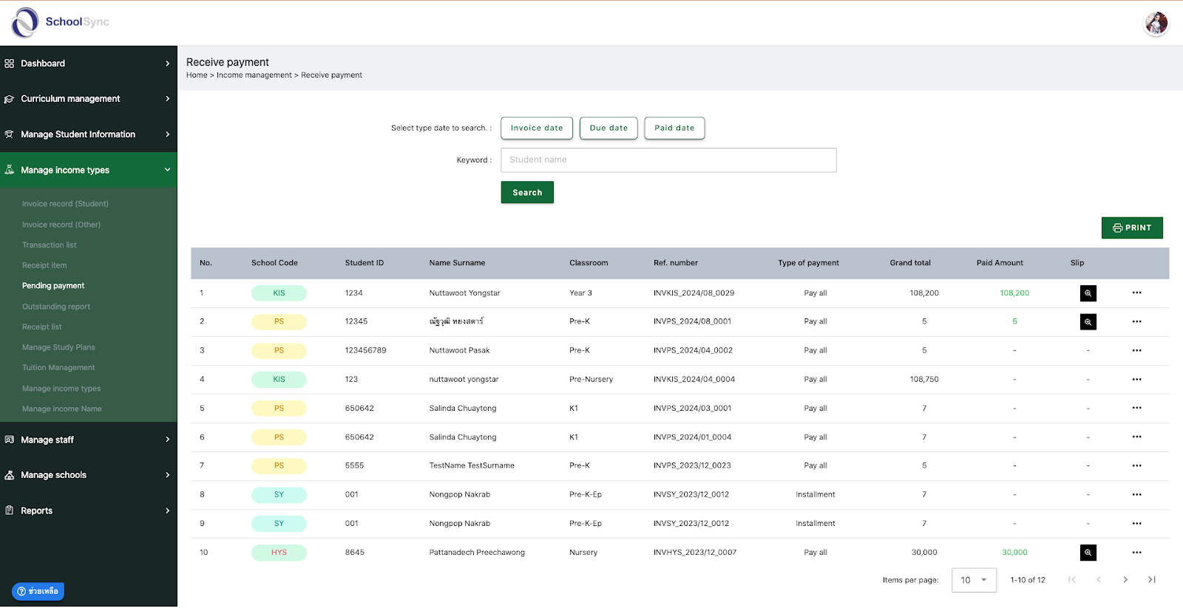Screen dimensions: 1183x611
Task: Click the Home breadcrumb link
Action: tap(197, 75)
